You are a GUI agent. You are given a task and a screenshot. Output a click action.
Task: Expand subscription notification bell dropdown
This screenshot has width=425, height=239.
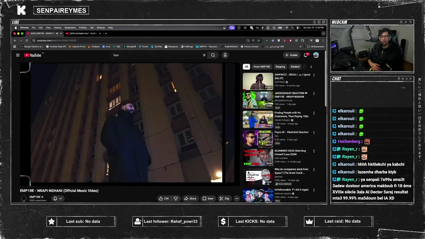pyautogui.click(x=58, y=199)
